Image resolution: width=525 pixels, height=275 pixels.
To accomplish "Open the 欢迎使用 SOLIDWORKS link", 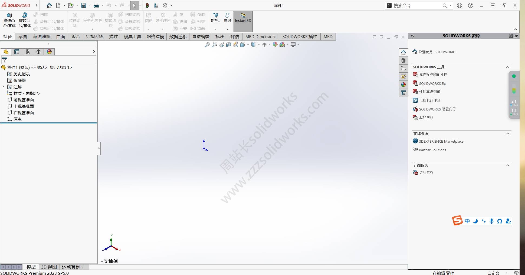I will coord(434,52).
